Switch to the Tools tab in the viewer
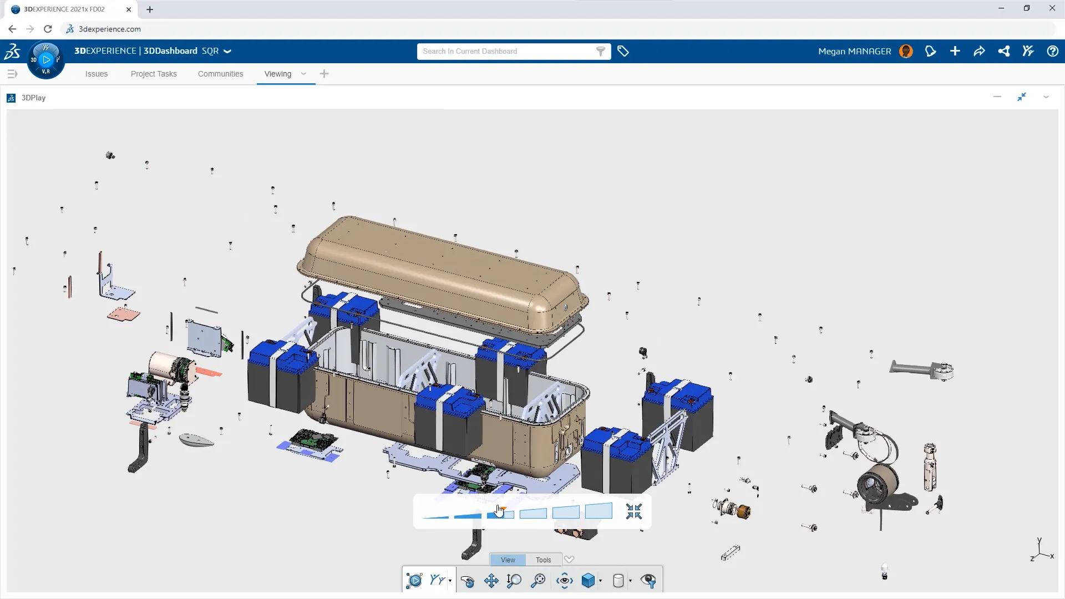Image resolution: width=1065 pixels, height=599 pixels. [x=543, y=560]
